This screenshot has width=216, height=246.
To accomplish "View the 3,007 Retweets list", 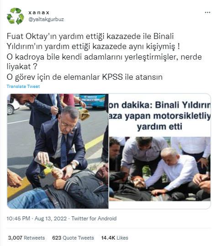I will [26, 238].
